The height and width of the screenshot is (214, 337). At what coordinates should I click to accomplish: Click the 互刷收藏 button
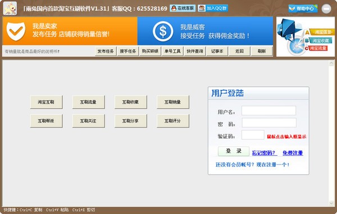click(130, 102)
